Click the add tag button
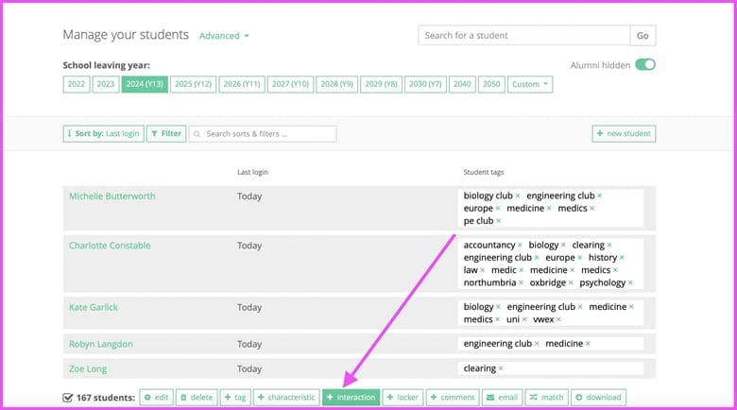 tap(235, 398)
